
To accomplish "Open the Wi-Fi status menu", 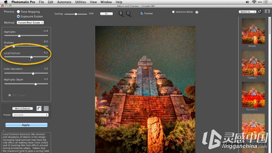I will 254,2.
